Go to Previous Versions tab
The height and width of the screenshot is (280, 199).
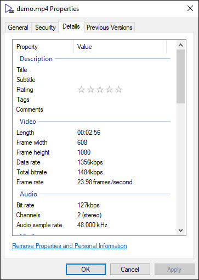point(110,28)
